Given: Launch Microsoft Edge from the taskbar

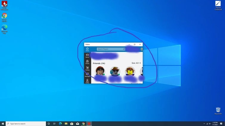Looking at the screenshot, I should 60,124.
